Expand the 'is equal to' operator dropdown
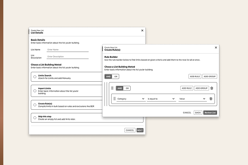Image resolution: width=248 pixels, height=165 pixels. (161, 99)
